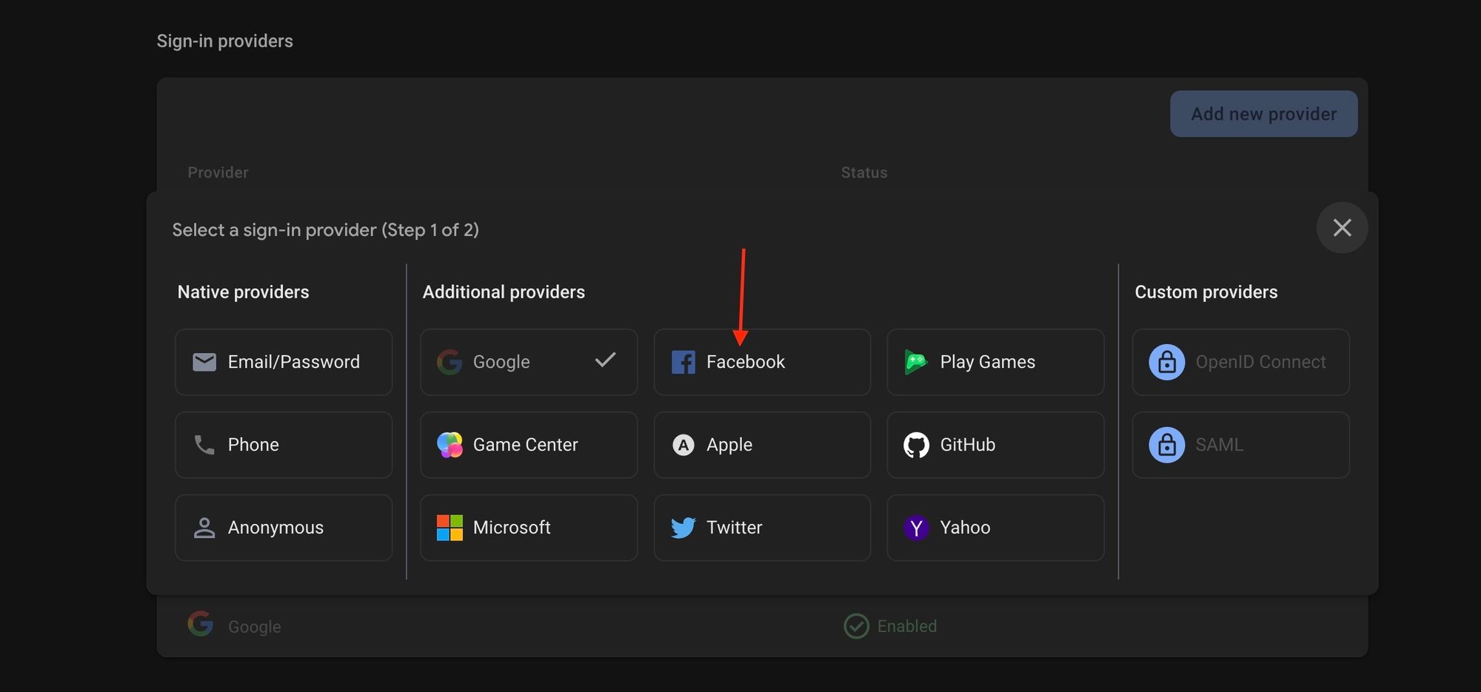
Task: Click the Phone handset icon
Action: [x=204, y=445]
